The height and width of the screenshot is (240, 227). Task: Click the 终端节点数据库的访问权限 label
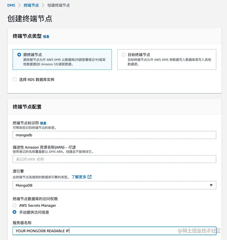(x=35, y=199)
